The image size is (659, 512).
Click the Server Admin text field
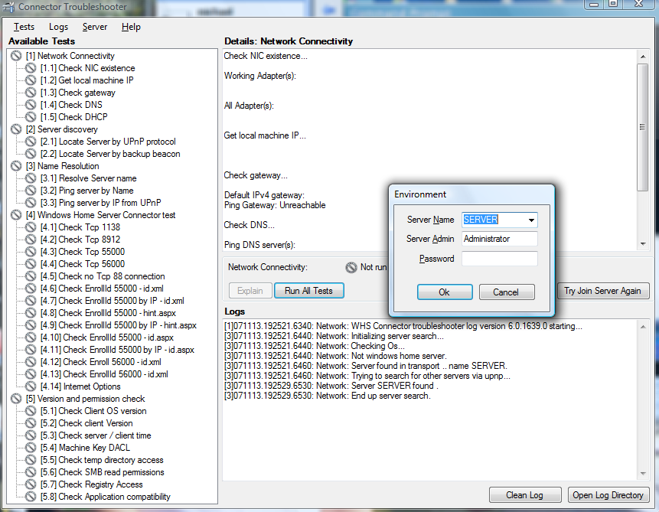[499, 239]
